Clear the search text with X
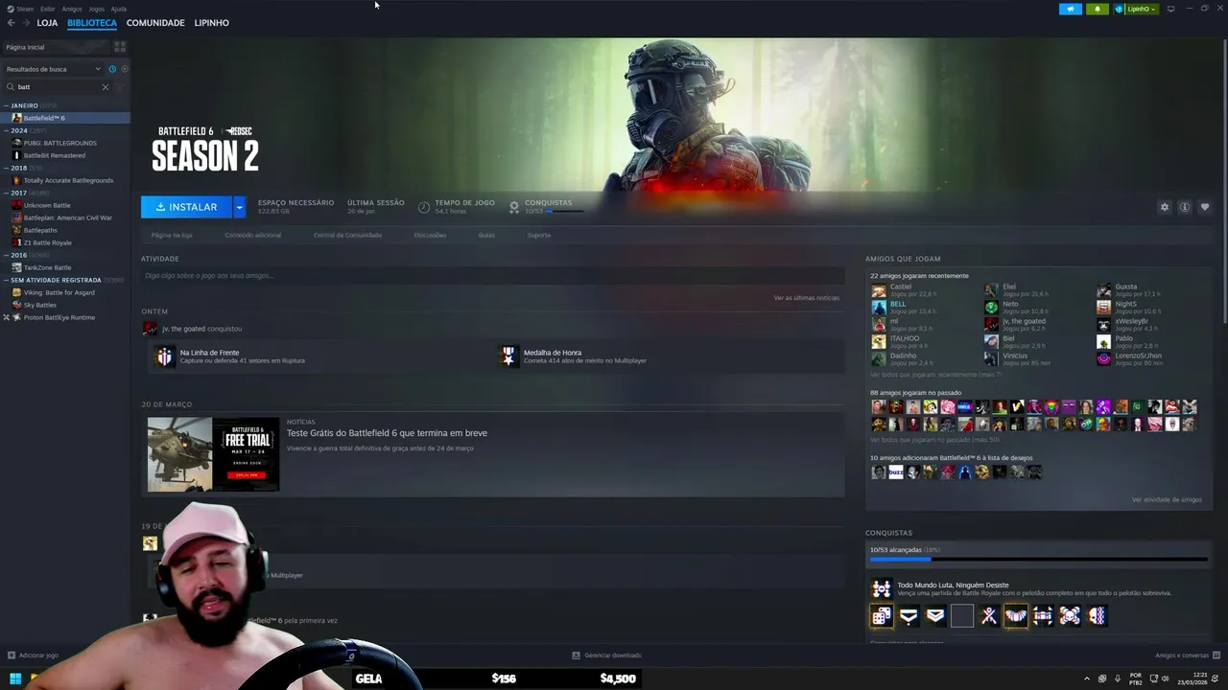This screenshot has height=690, width=1228. [106, 87]
